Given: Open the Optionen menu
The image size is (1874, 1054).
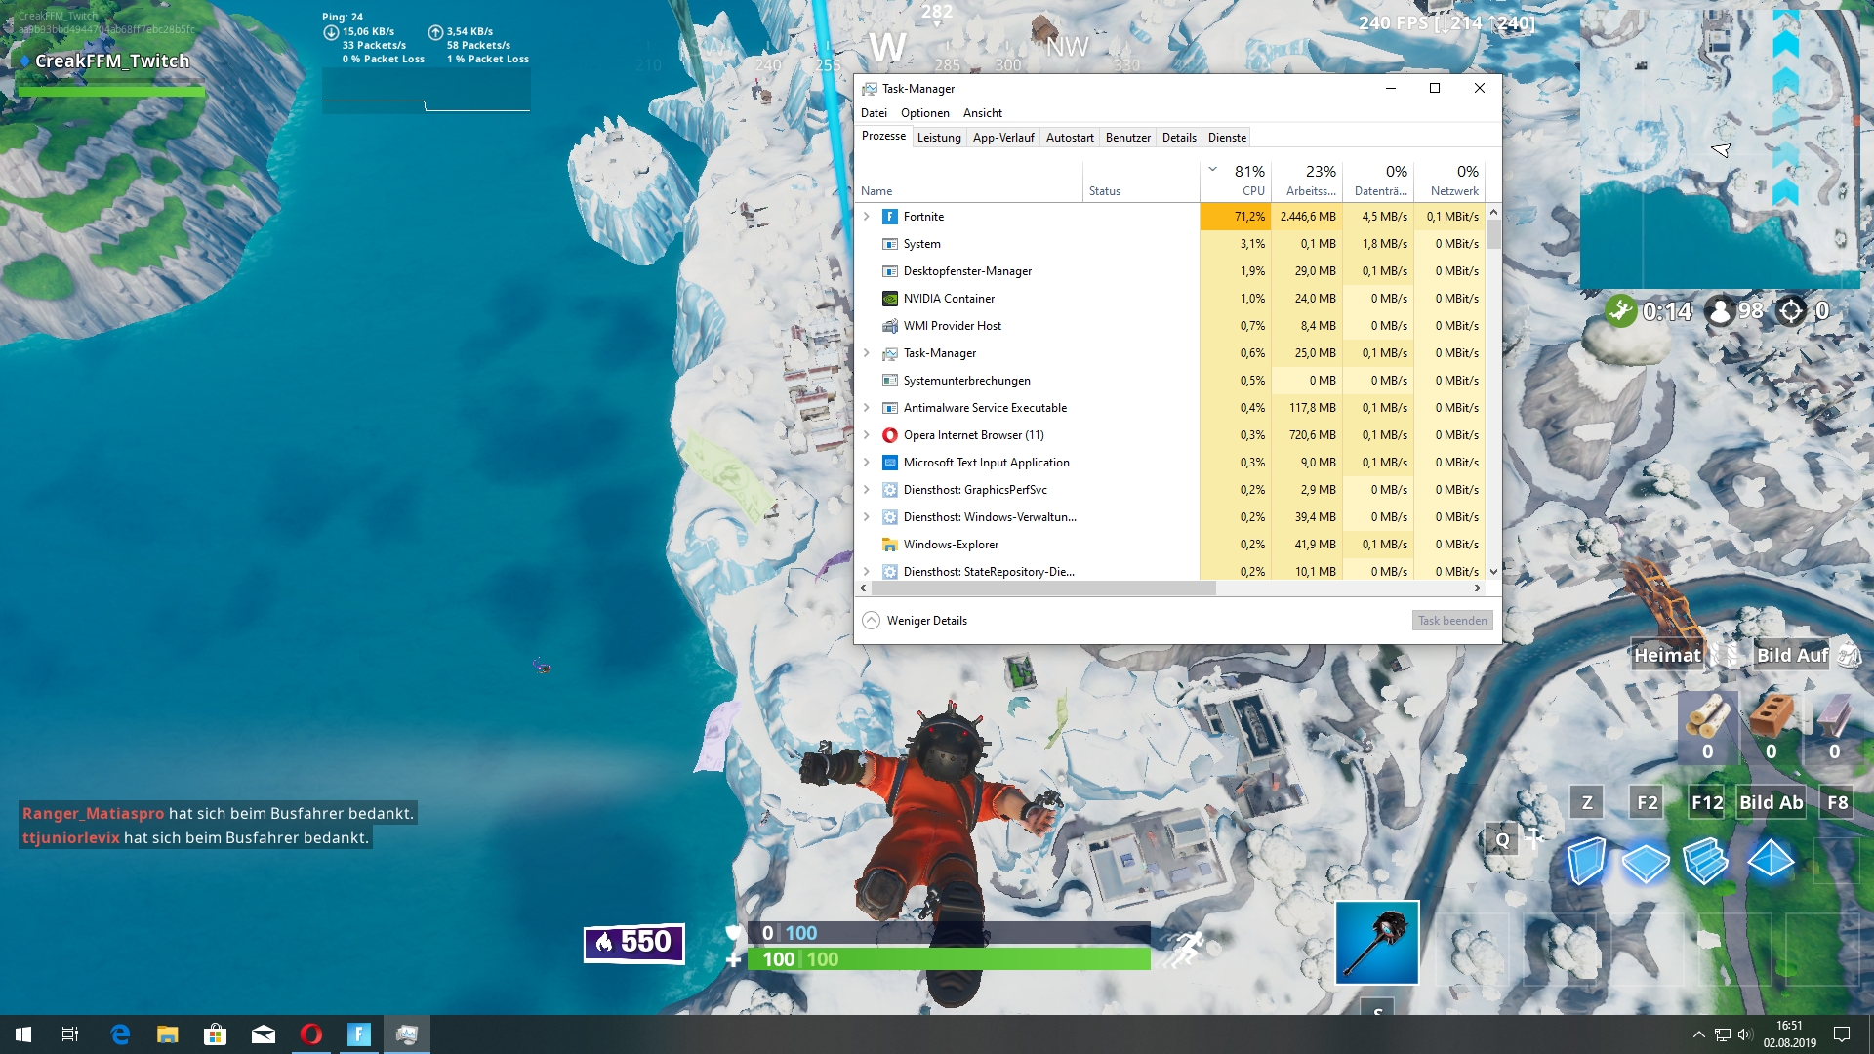Looking at the screenshot, I should [924, 113].
